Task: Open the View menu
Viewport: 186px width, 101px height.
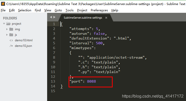Action: pyautogui.click(x=48, y=10)
